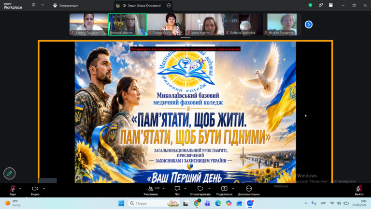The width and height of the screenshot is (371, 209).
Task: Select the Конференция tab
Action: click(66, 5)
